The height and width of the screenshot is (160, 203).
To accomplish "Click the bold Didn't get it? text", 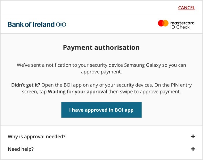I will coord(26,85).
